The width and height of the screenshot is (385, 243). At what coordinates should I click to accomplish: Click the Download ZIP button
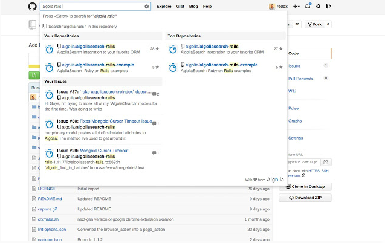point(305,198)
